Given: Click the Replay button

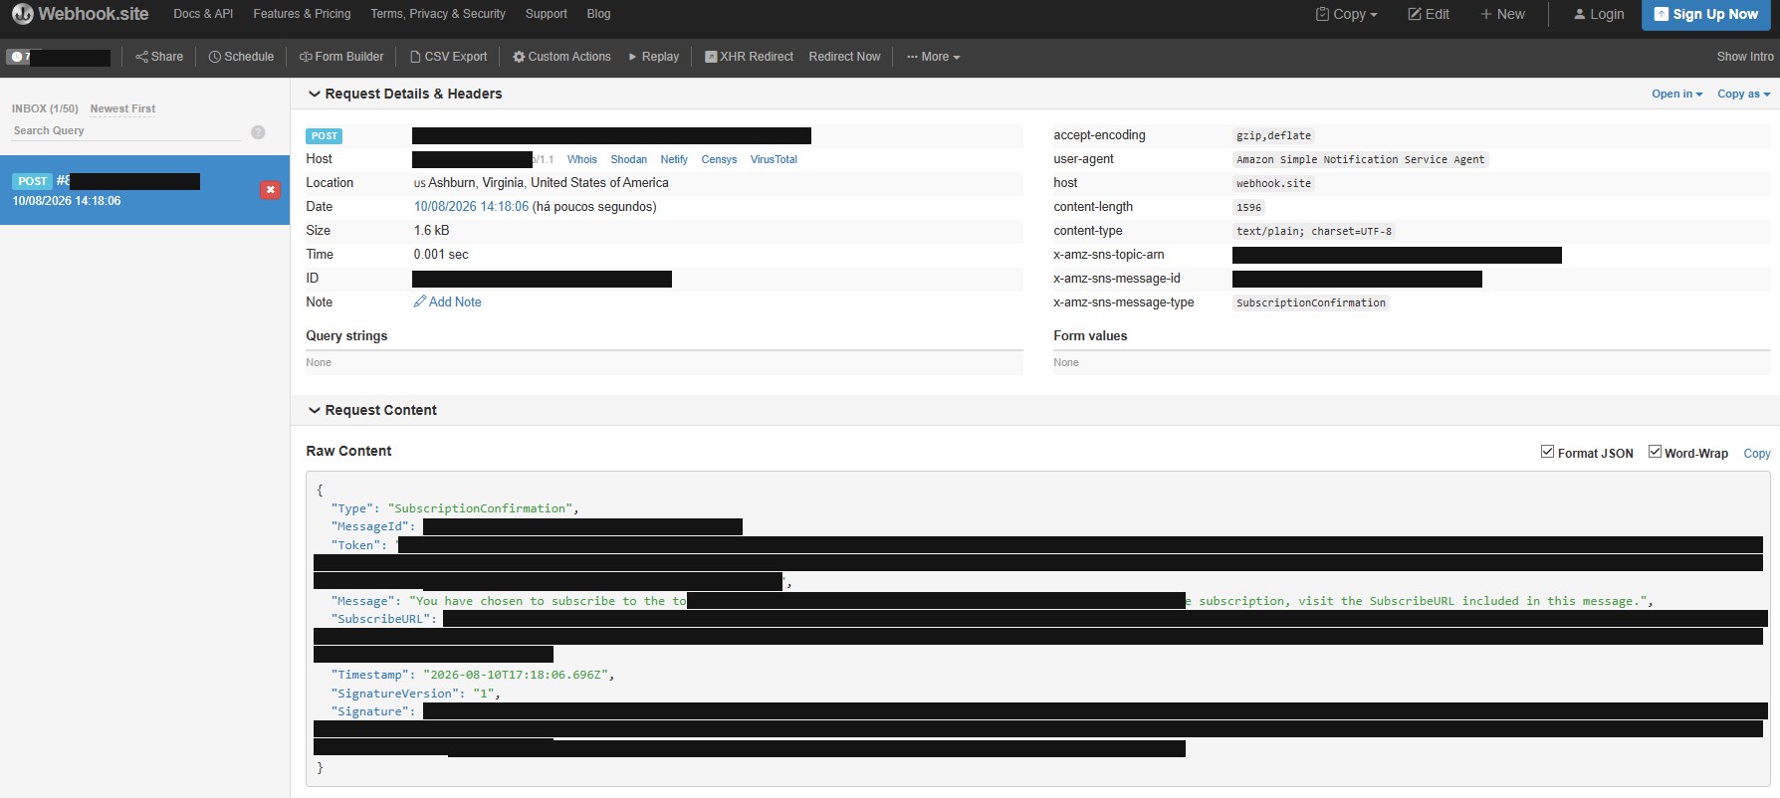Looking at the screenshot, I should [653, 57].
